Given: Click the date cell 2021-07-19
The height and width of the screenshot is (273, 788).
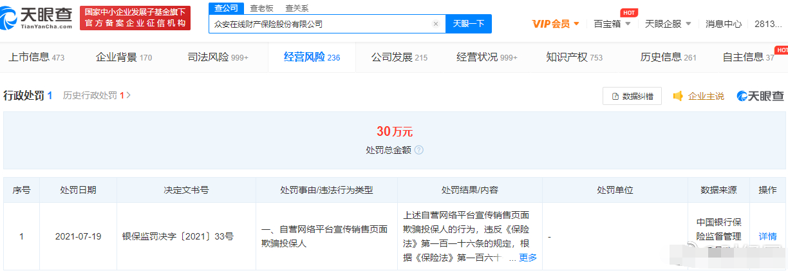Looking at the screenshot, I should (78, 236).
